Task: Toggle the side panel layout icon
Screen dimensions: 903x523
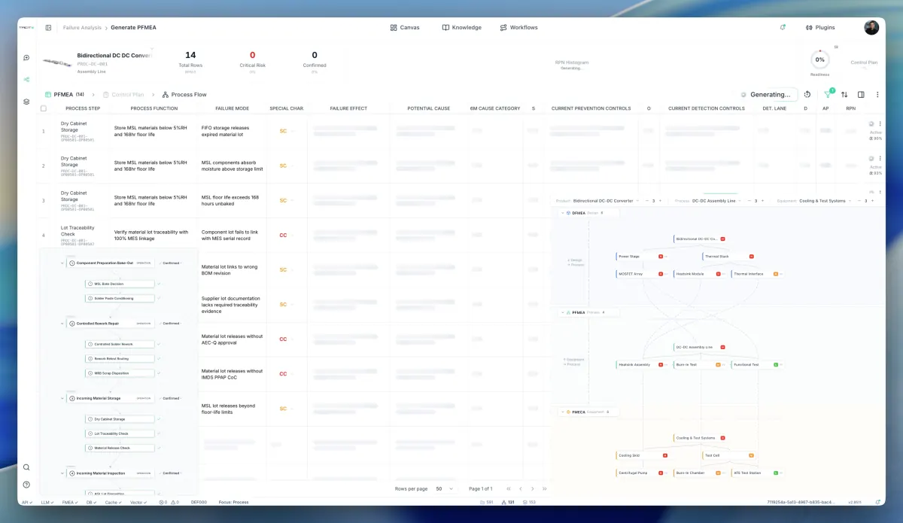Action: tap(861, 95)
